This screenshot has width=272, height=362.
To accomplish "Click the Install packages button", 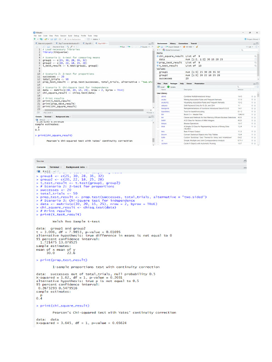I will click(x=160, y=87).
